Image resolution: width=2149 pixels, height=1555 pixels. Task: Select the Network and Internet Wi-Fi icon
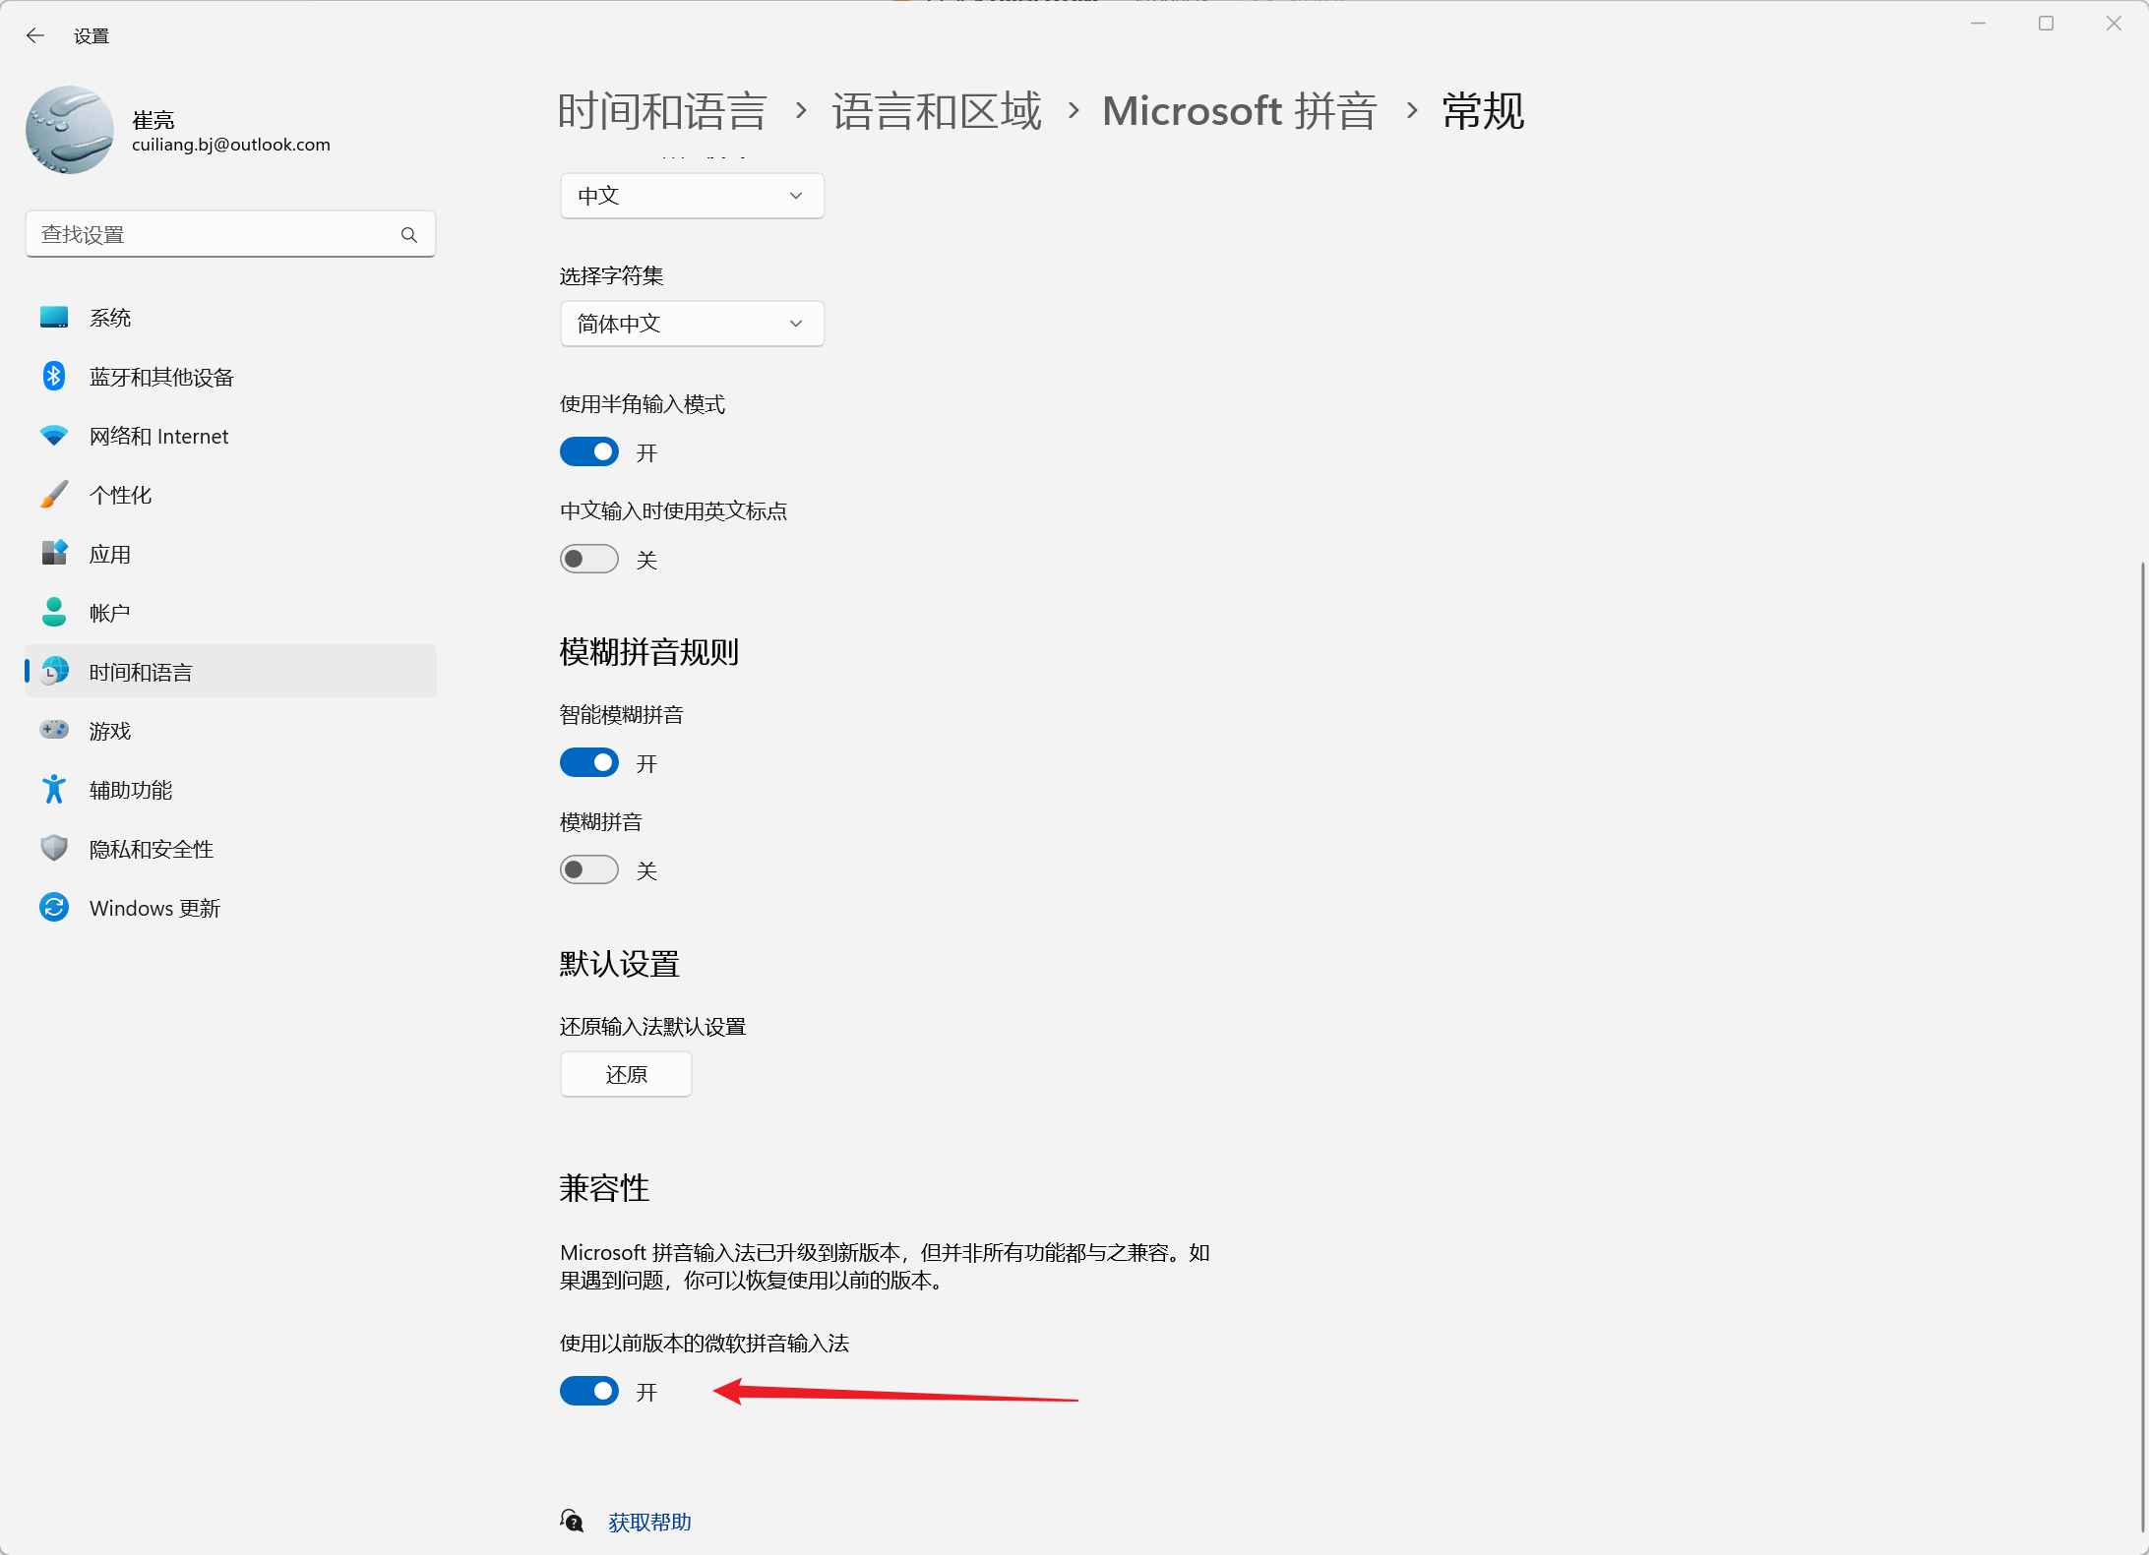tap(54, 436)
